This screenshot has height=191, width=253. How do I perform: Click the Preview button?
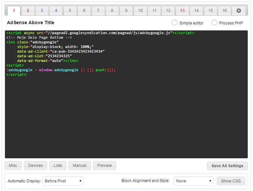coord(105,166)
